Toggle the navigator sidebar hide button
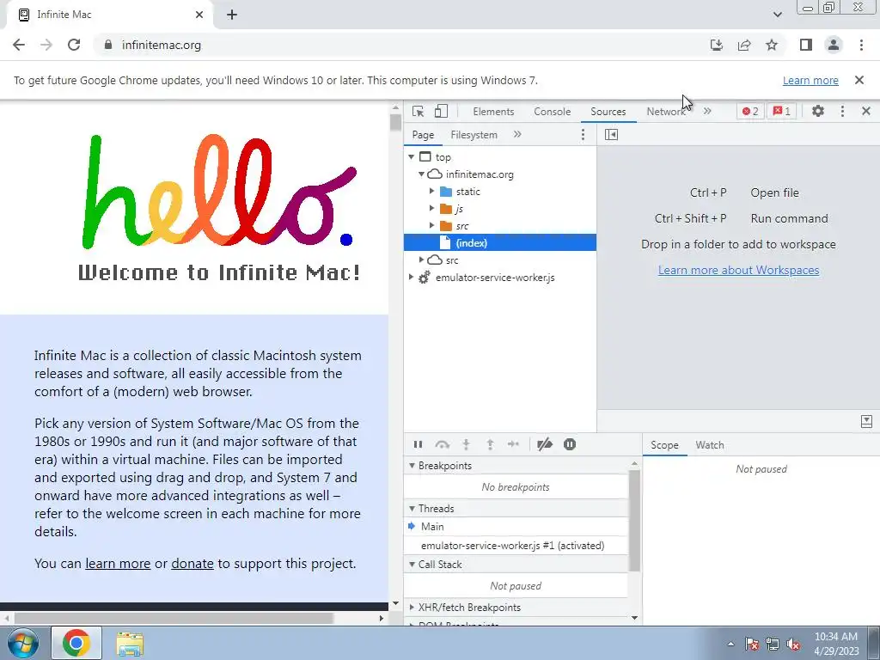 click(x=611, y=135)
